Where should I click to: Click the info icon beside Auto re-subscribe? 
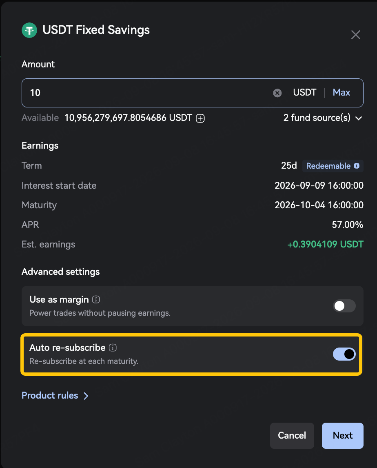tap(113, 348)
